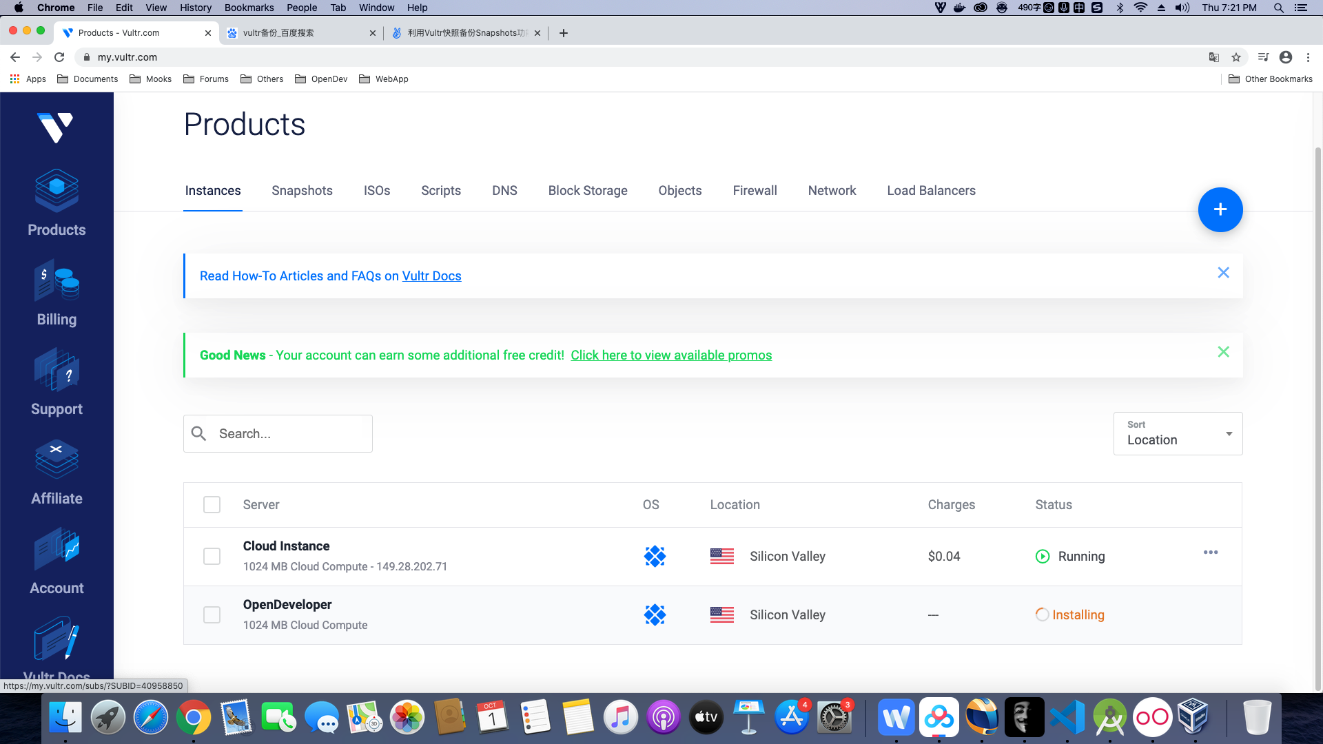
Task: Switch to Load Balancers tab
Action: 931,191
